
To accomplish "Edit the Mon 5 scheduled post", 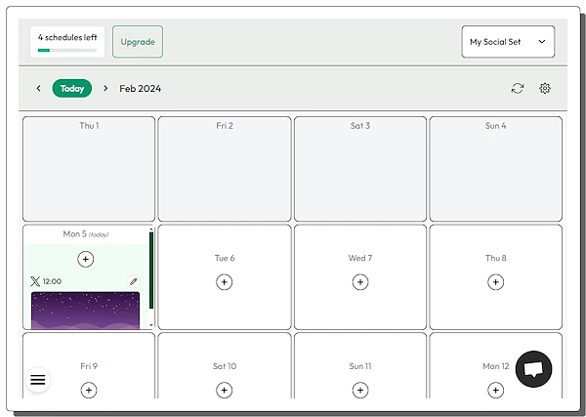I will (134, 281).
